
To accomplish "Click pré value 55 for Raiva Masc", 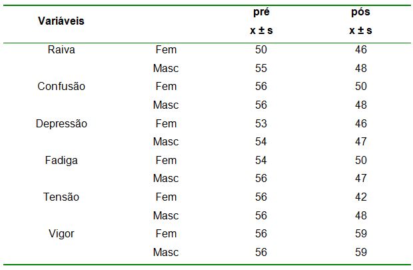I will click(x=261, y=68).
